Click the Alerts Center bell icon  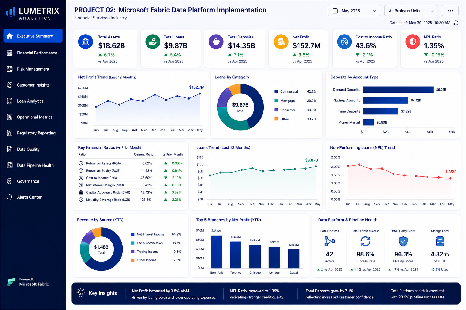(10, 197)
